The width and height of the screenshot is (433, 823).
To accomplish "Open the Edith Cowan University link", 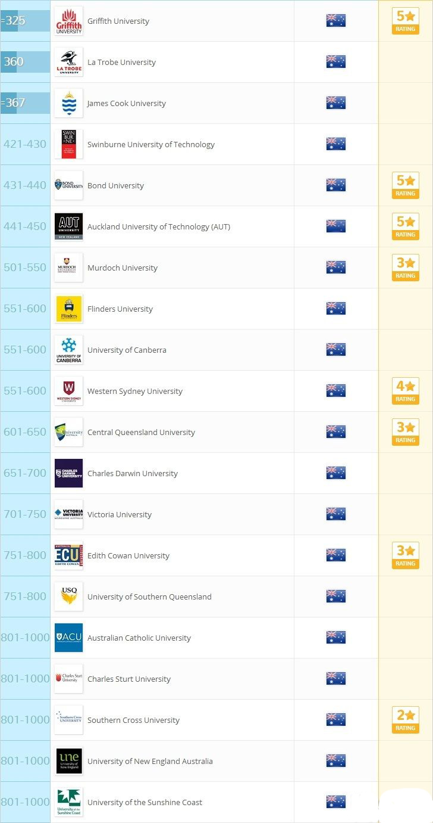I will click(128, 556).
